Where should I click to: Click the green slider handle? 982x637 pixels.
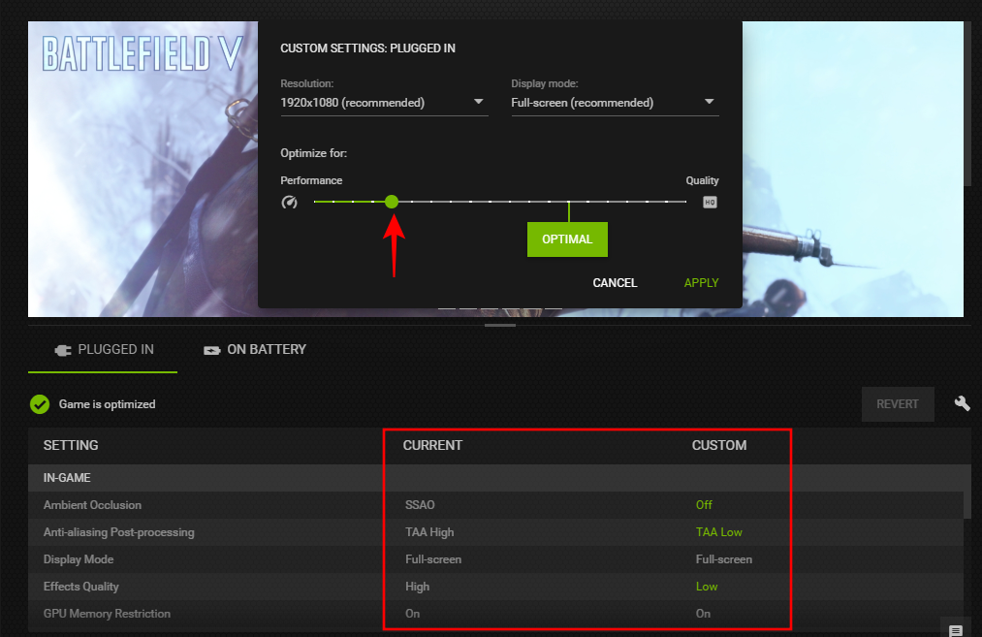(x=392, y=202)
